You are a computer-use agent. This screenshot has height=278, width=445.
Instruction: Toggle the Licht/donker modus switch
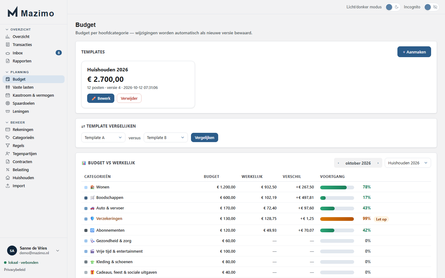pyautogui.click(x=393, y=7)
